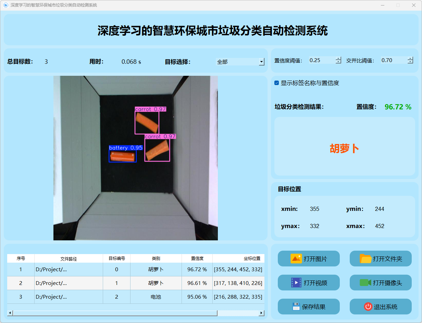The width and height of the screenshot is (422, 323).
Task: Select the 类别 column header
Action: pos(156,259)
